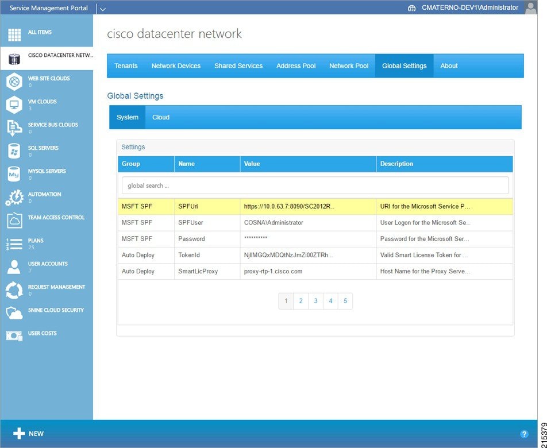Open the Plans list icon

14,244
